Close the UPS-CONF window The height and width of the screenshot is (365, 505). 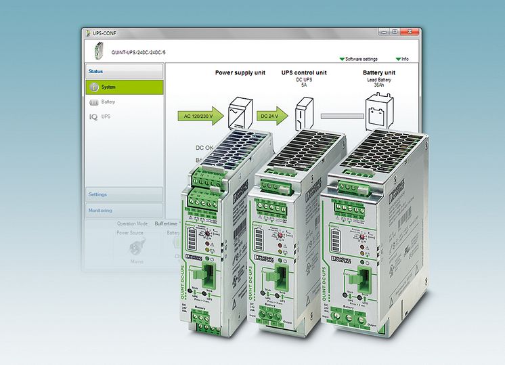(x=410, y=32)
